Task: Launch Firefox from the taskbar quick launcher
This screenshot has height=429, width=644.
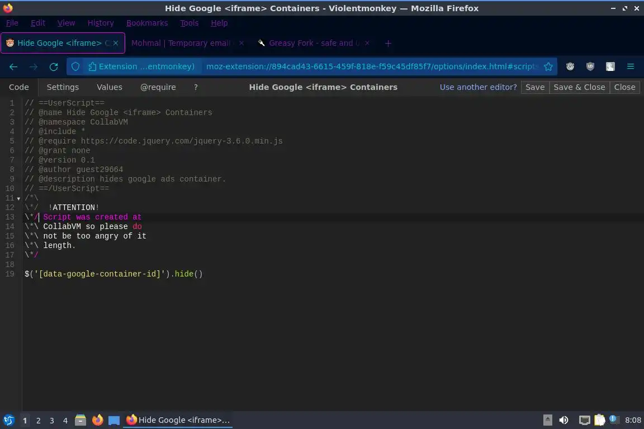Action: [x=97, y=420]
